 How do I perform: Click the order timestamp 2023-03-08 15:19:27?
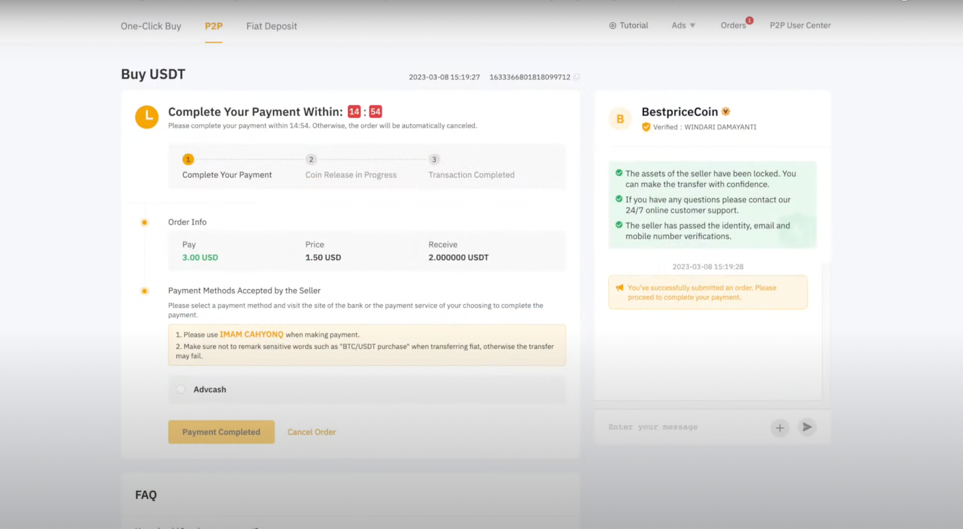444,77
